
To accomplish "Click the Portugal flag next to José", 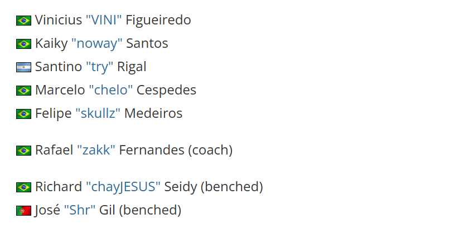I will tap(23, 211).
